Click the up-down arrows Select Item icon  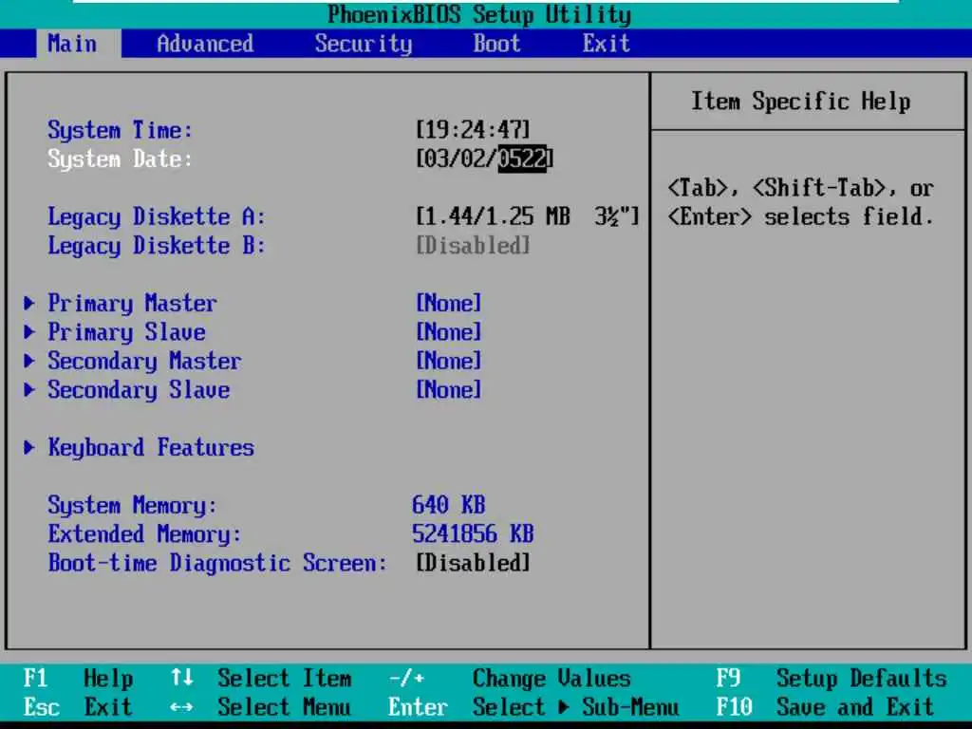[181, 678]
